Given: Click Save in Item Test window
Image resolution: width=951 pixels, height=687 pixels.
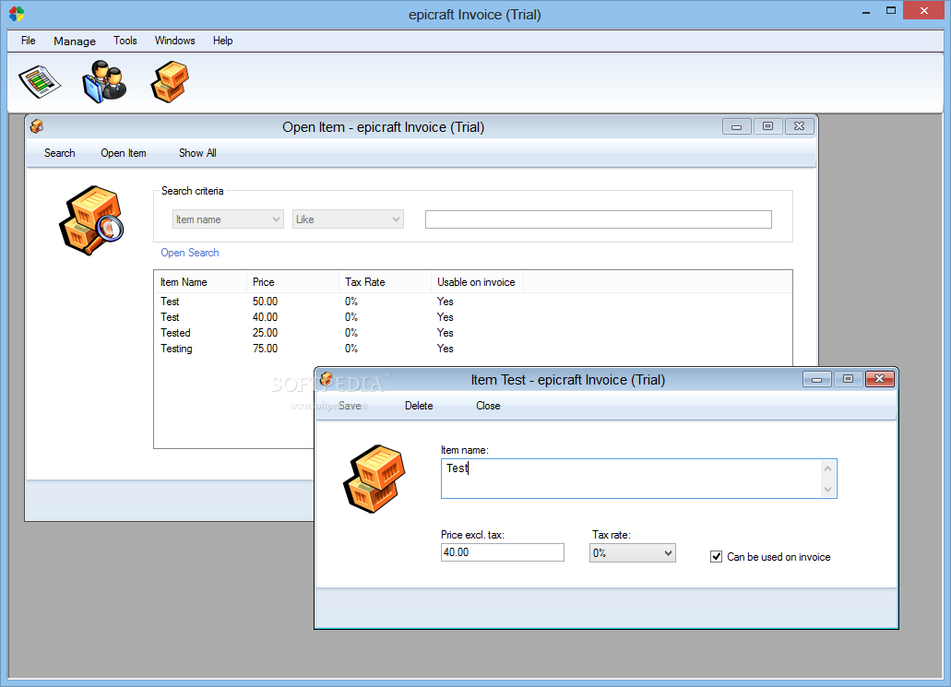Looking at the screenshot, I should 350,406.
